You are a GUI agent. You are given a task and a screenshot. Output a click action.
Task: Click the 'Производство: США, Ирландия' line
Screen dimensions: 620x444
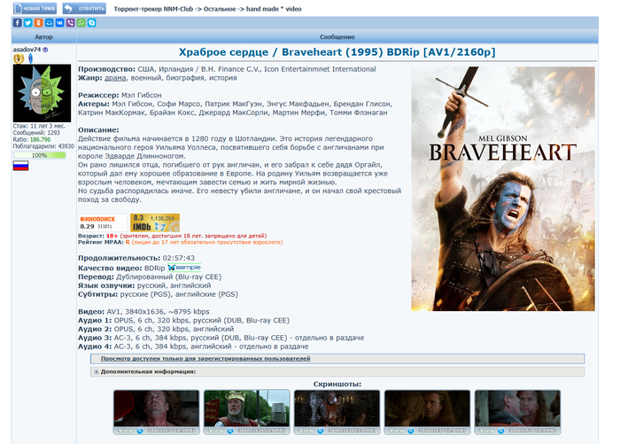click(x=227, y=69)
